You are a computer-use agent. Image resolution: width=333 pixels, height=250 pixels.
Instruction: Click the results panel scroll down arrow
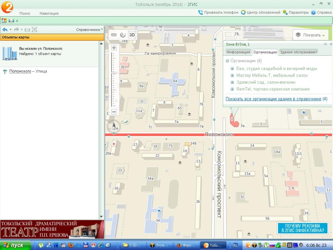(101, 217)
